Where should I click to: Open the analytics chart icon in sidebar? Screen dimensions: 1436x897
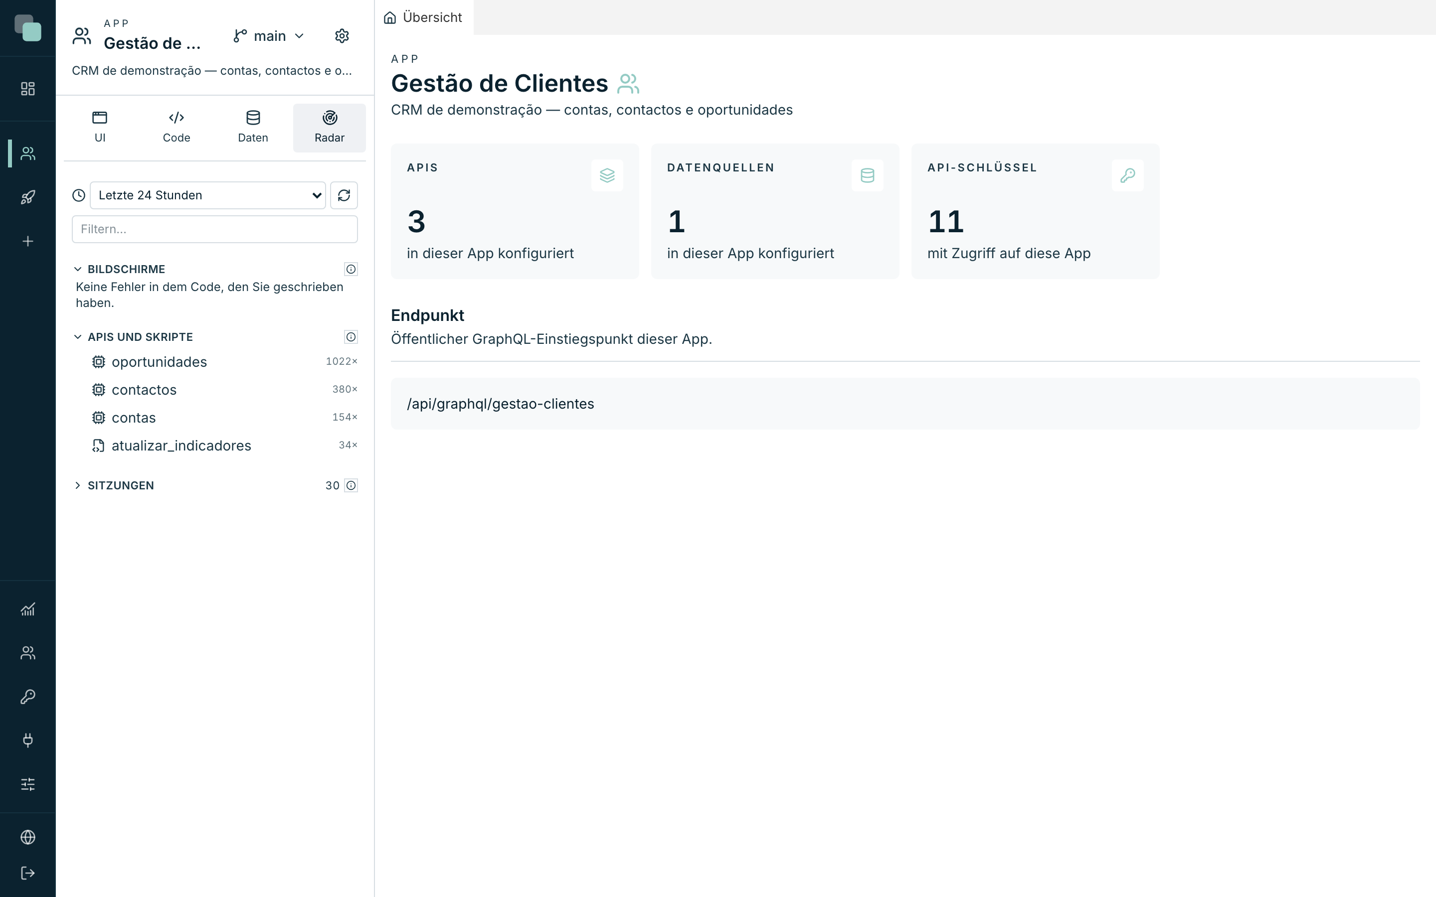click(28, 609)
